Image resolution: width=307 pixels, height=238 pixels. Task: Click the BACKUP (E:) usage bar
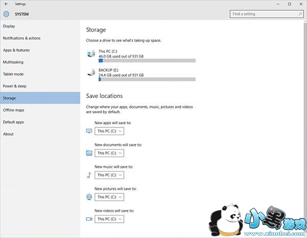147,79
